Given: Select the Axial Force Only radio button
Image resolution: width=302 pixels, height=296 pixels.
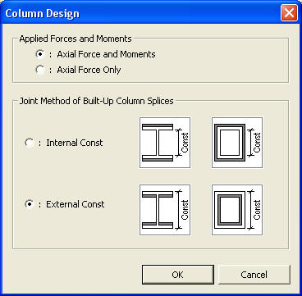Looking at the screenshot, I should tap(40, 70).
